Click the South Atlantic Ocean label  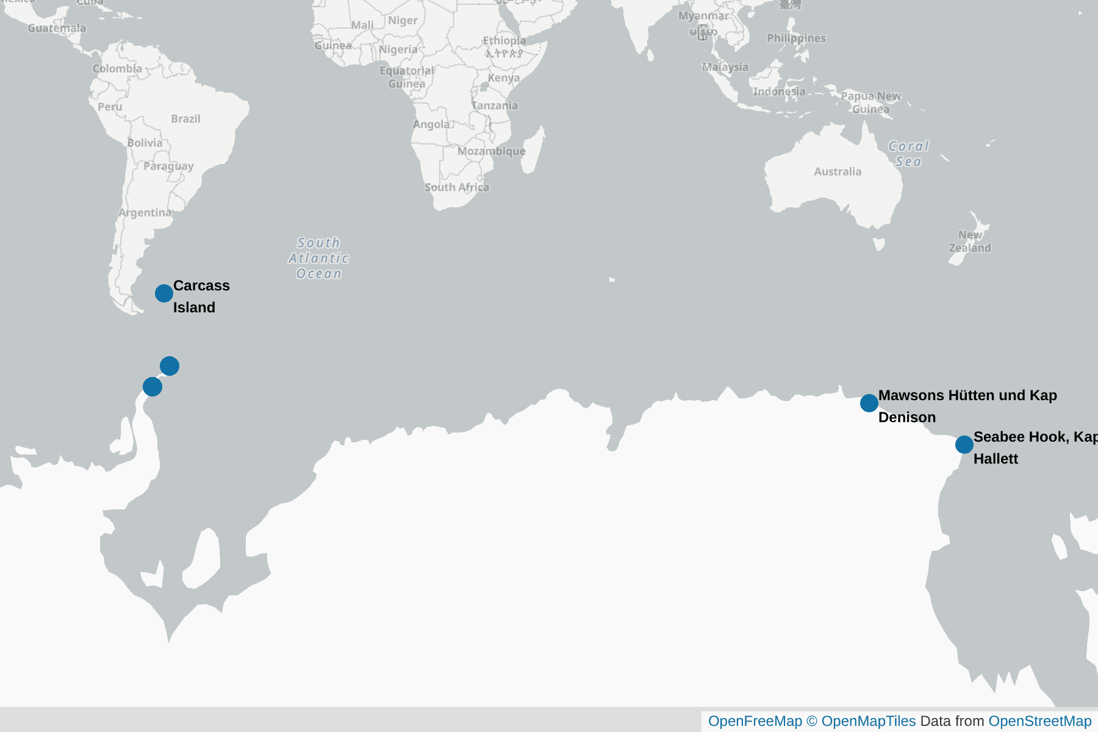click(318, 258)
